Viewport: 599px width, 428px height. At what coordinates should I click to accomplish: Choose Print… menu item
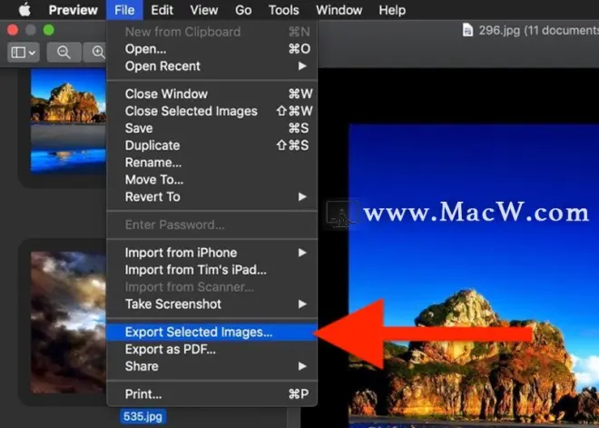tap(212, 394)
